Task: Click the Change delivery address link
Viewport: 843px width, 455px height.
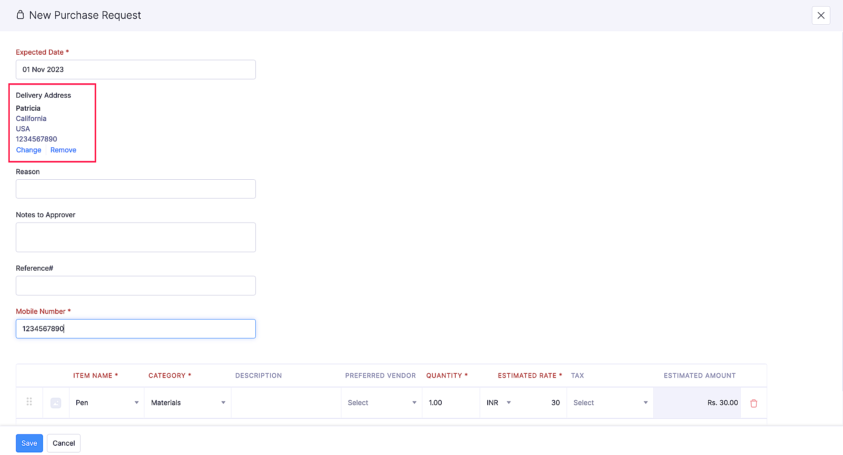Action: [29, 150]
